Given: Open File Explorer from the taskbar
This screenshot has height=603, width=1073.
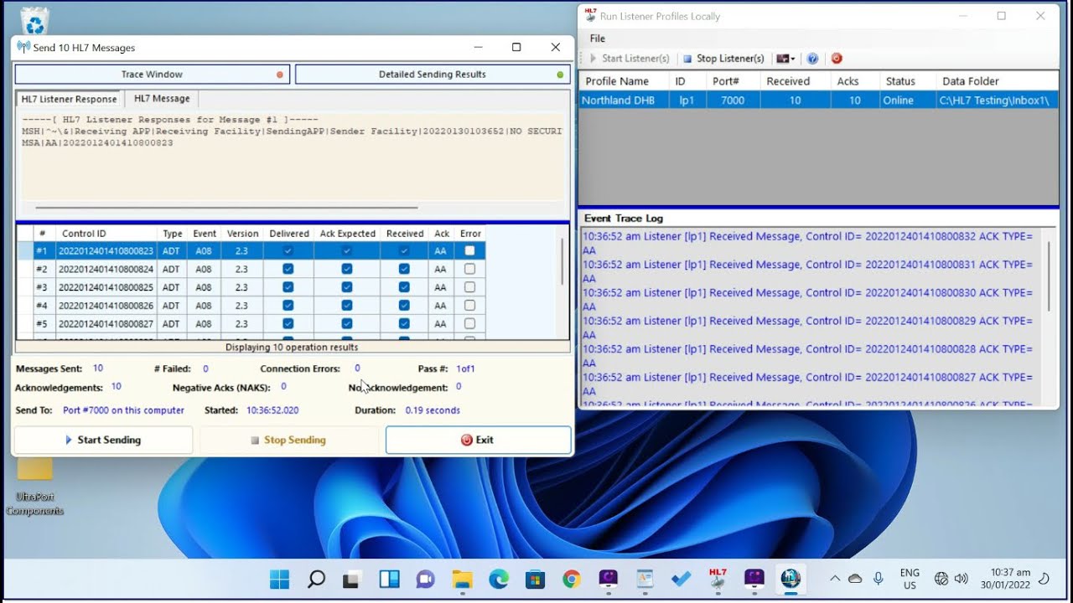Looking at the screenshot, I should click(462, 579).
